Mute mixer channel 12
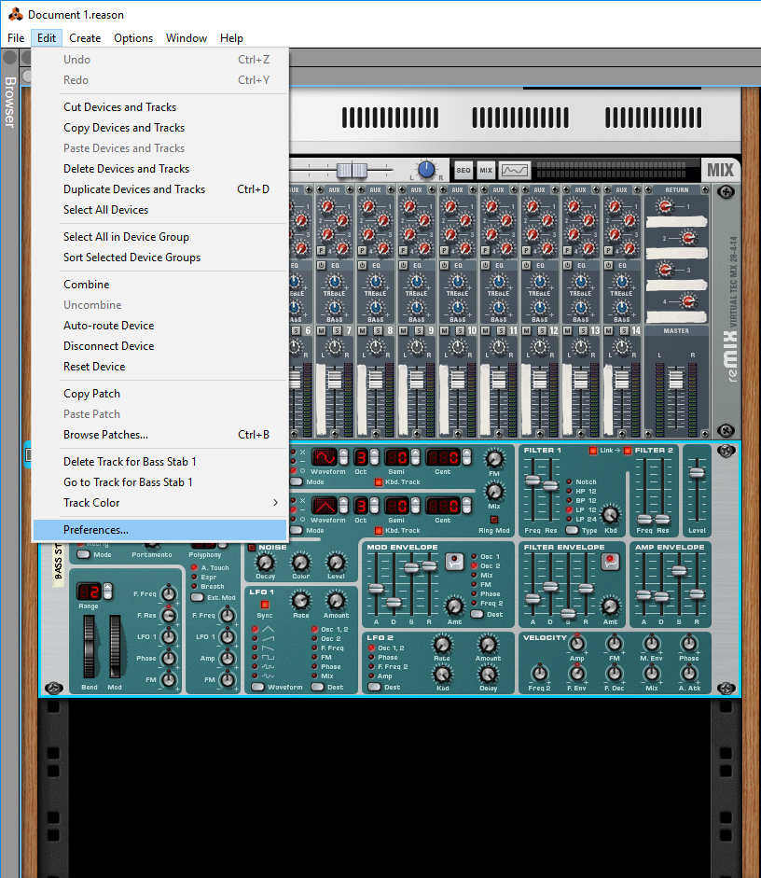This screenshot has height=878, width=761. coord(527,331)
